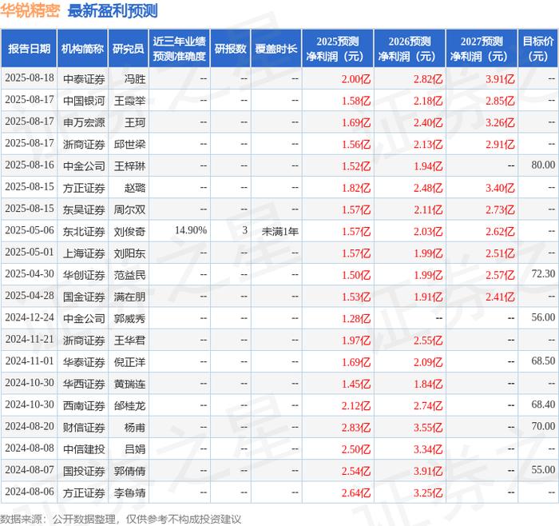
Task: Click the 2.51亿 forecast value
Action: 500,253
